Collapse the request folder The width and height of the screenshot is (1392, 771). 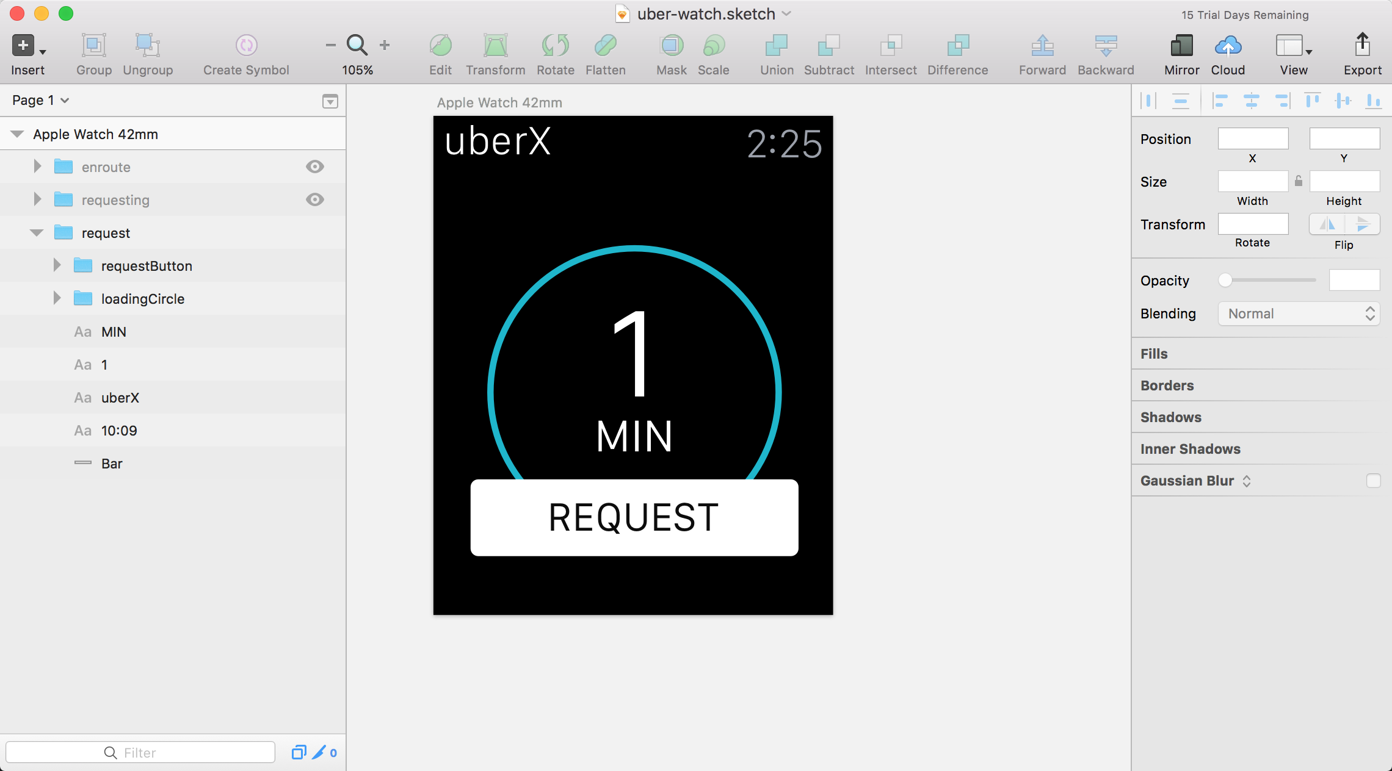click(x=37, y=233)
